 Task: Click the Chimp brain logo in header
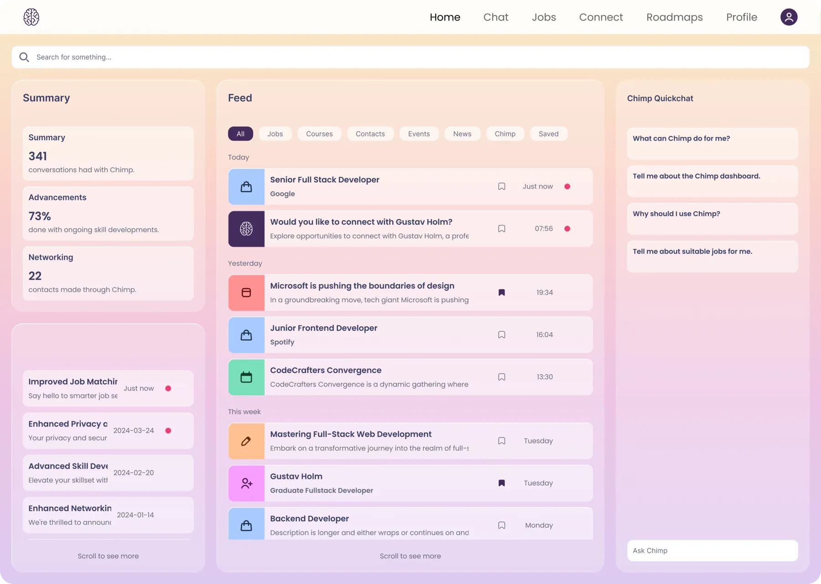31,17
